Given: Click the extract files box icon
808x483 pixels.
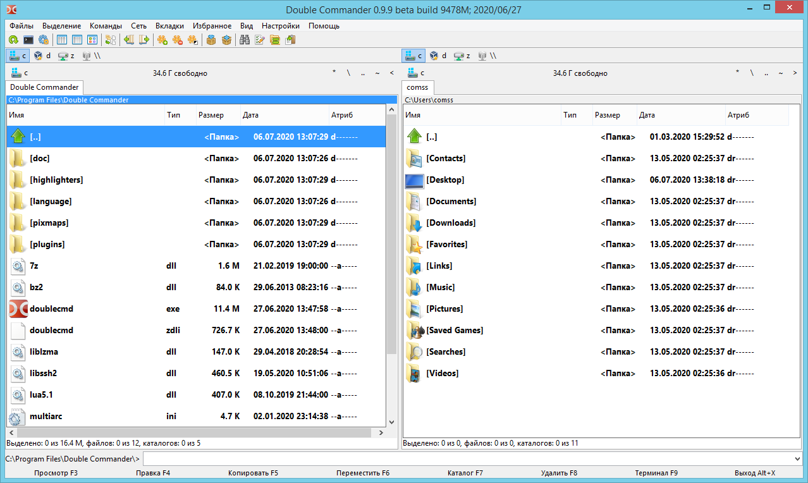Looking at the screenshot, I should point(226,40).
